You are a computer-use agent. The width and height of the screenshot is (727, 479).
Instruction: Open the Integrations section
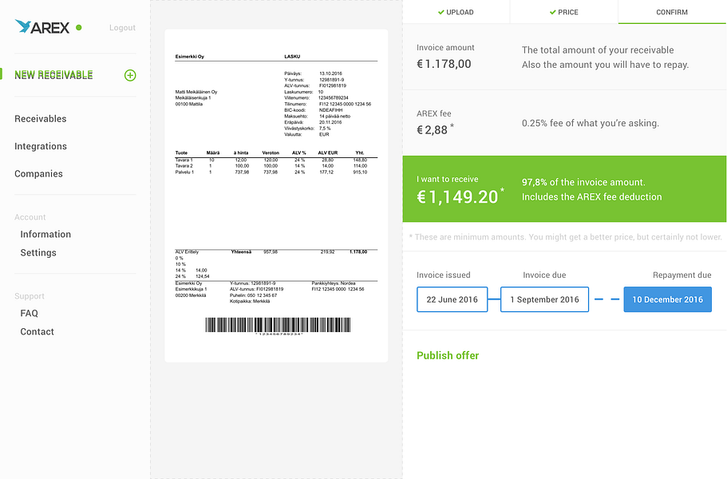point(41,146)
